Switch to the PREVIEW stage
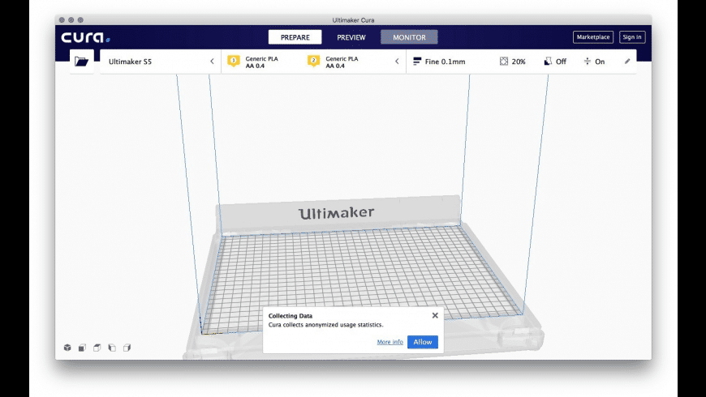Screen dimensions: 706x397 point(351,37)
